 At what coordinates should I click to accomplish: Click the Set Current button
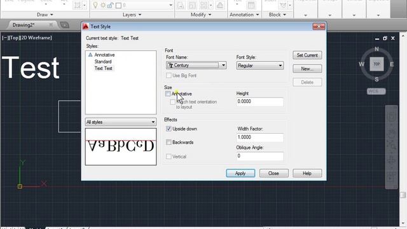[x=307, y=55]
